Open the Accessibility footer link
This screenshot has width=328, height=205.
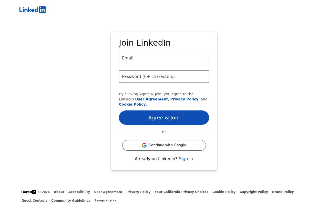79,192
